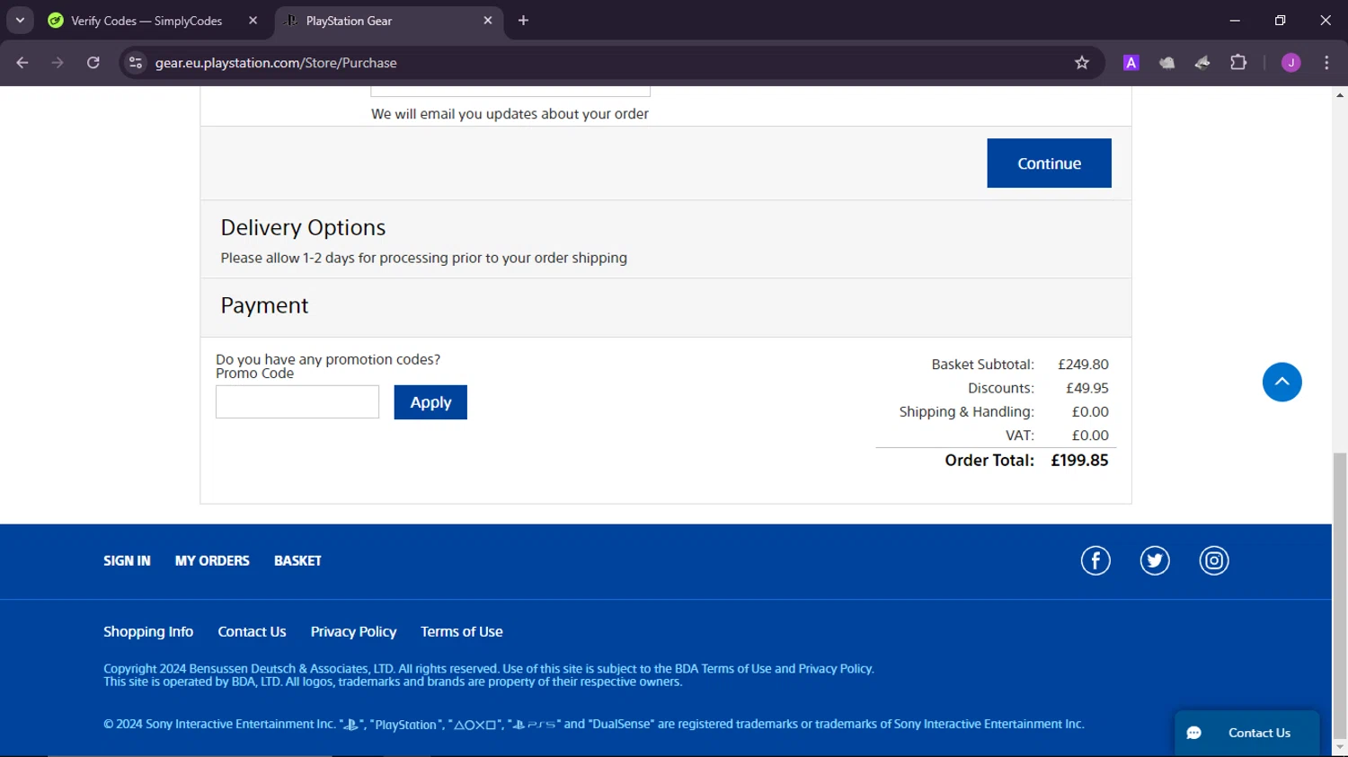Screen dimensions: 1348x757
Task: Click the page vertical scrollbar thumb
Action: pos(1340,594)
